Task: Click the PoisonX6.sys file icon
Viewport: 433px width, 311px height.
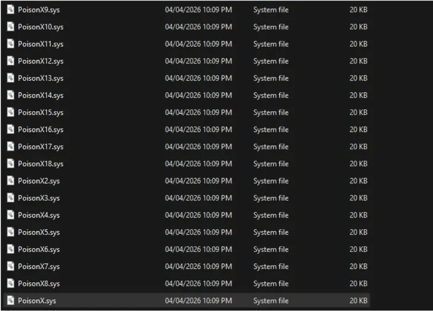Action: tap(11, 249)
